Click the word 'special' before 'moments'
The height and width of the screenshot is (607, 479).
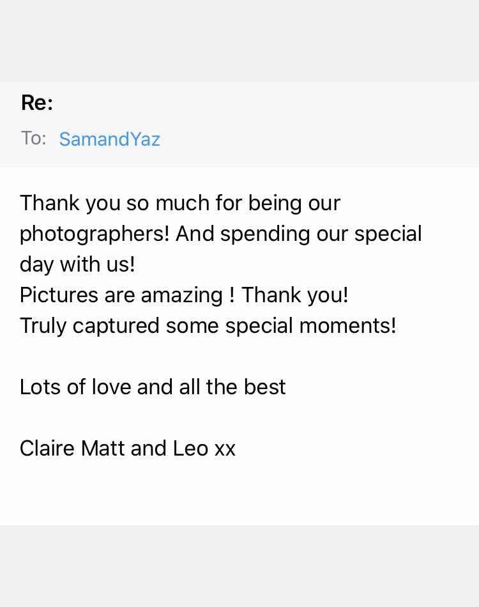coord(259,327)
